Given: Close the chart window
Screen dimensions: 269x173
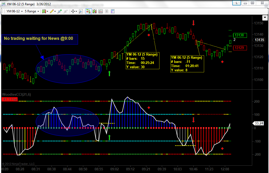Looking at the screenshot, I should (x=262, y=3).
